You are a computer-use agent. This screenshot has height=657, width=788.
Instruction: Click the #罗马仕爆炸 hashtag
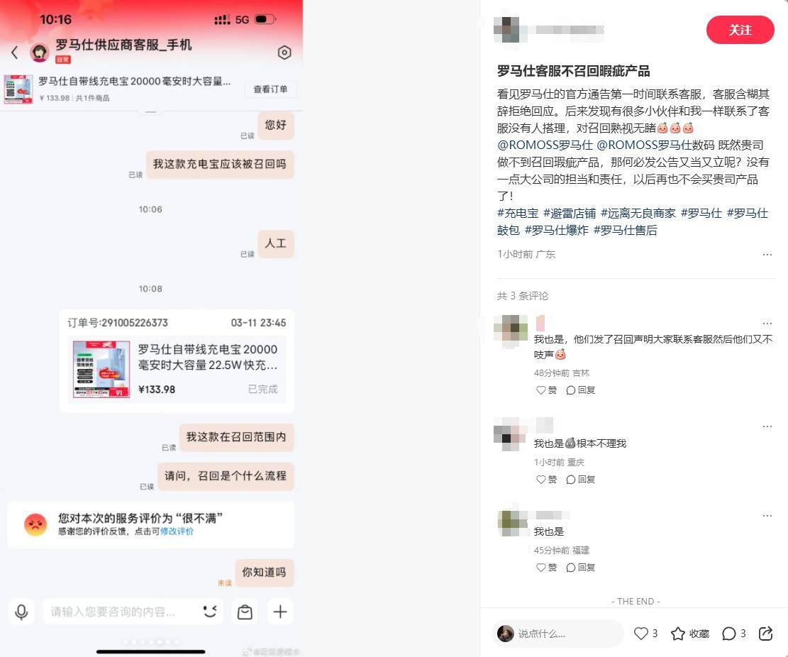pyautogui.click(x=556, y=230)
